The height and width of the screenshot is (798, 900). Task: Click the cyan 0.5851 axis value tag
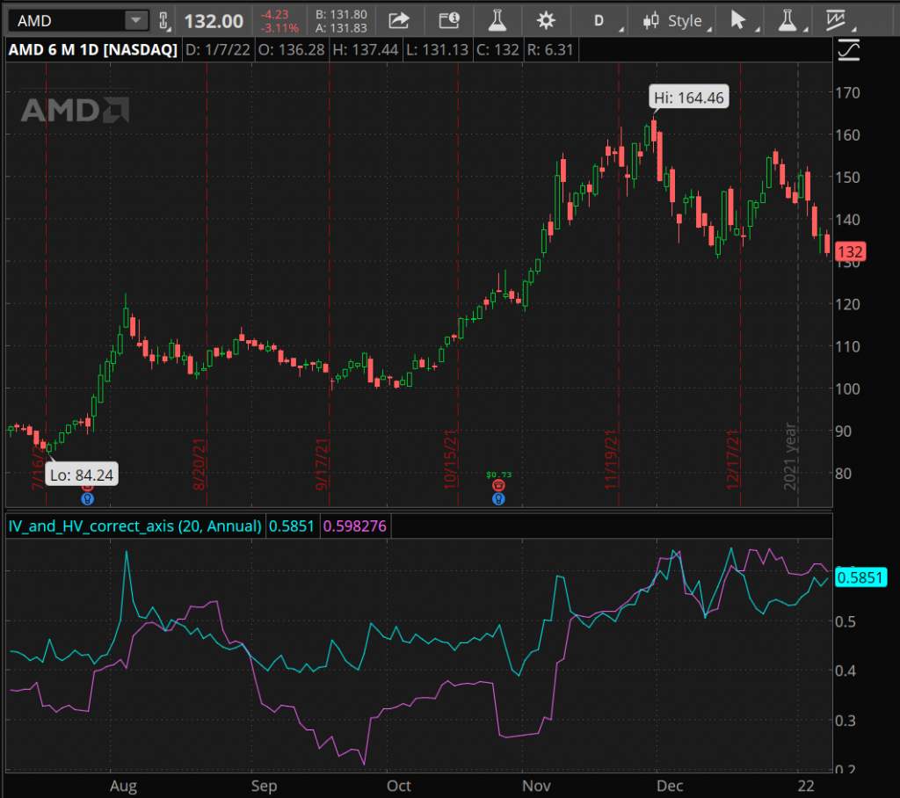860,577
